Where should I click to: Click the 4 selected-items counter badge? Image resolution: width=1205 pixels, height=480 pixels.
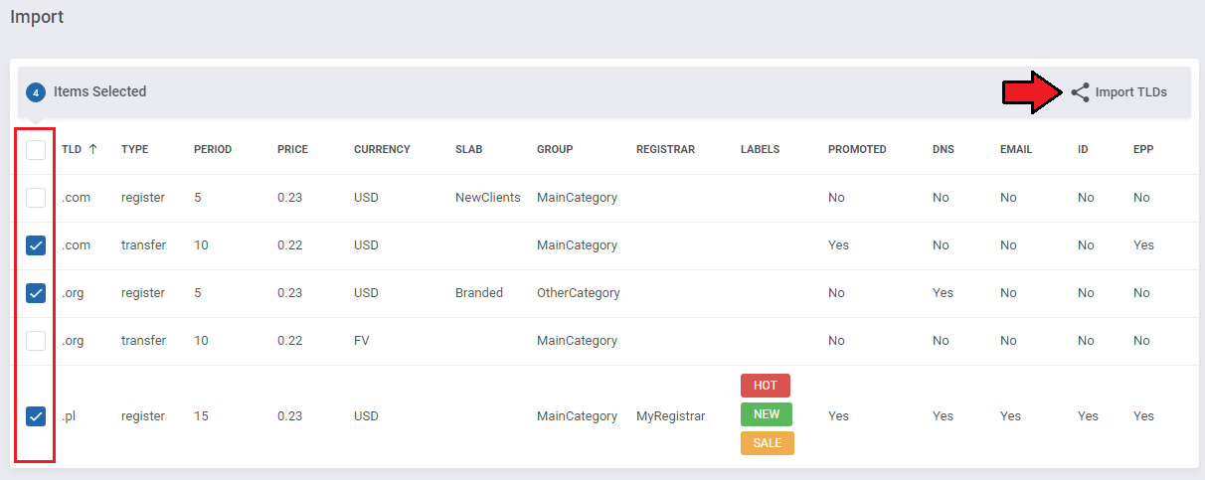(x=36, y=92)
